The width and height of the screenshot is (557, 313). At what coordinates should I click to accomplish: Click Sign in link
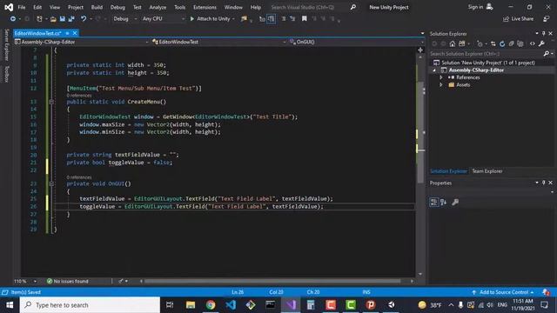(480, 7)
